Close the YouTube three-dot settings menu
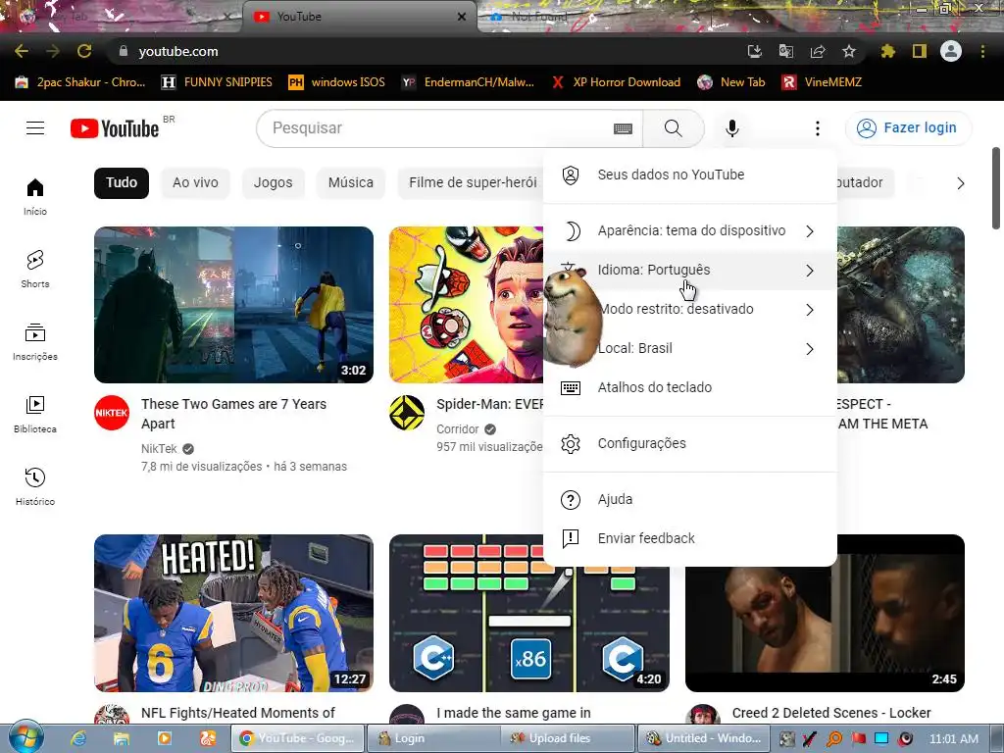1004x753 pixels. 817,128
